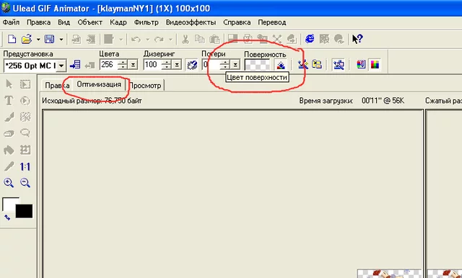Open the Вид menu
This screenshot has width=462, height=278.
[64, 22]
